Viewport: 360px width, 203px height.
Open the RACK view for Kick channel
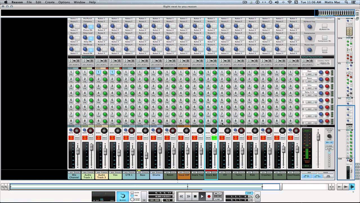point(283,172)
